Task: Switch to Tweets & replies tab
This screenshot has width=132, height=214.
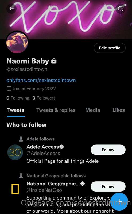Action: [x=56, y=110]
